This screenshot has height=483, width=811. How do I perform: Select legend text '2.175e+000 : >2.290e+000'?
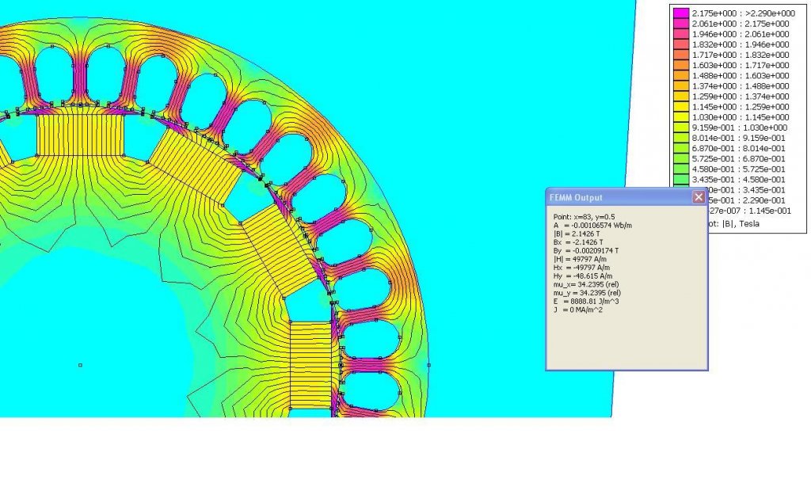744,13
